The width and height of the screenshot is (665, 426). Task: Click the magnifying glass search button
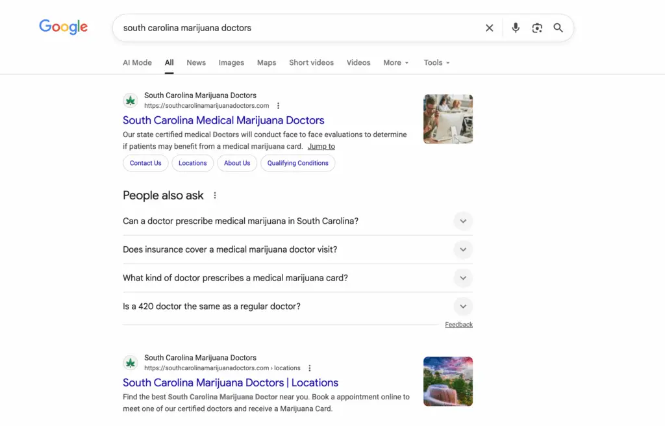click(x=558, y=28)
